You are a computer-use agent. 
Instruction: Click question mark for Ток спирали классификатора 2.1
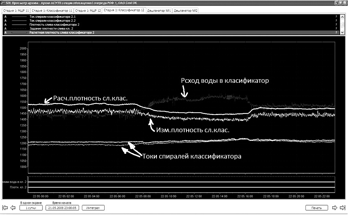[x=336, y=17]
